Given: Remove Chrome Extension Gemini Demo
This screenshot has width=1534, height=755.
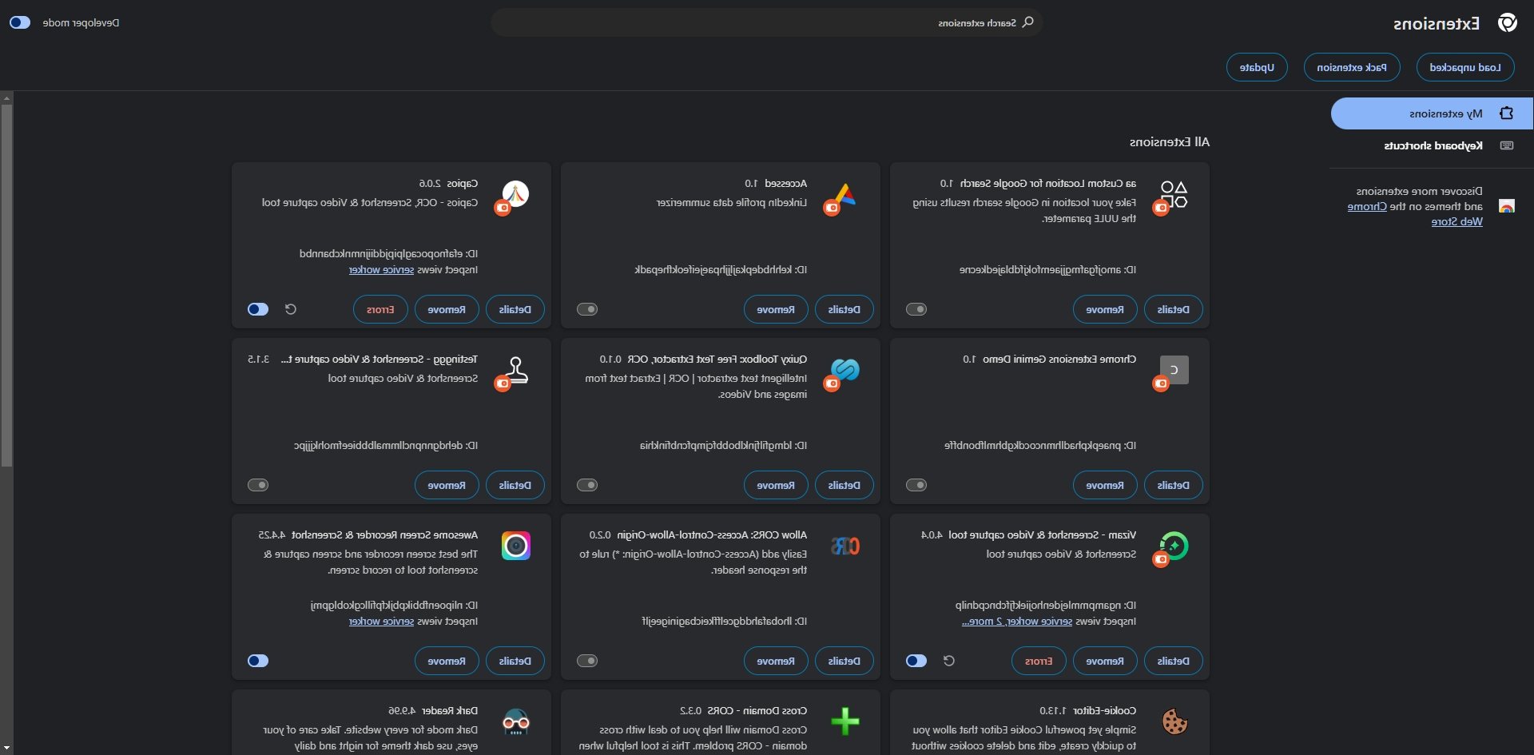Looking at the screenshot, I should (x=1105, y=485).
